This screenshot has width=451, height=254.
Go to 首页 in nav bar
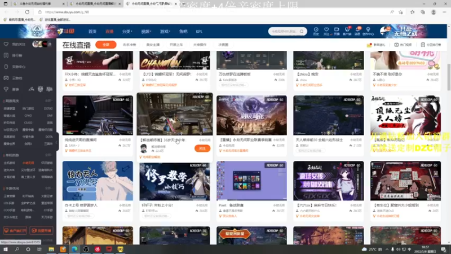pyautogui.click(x=92, y=32)
